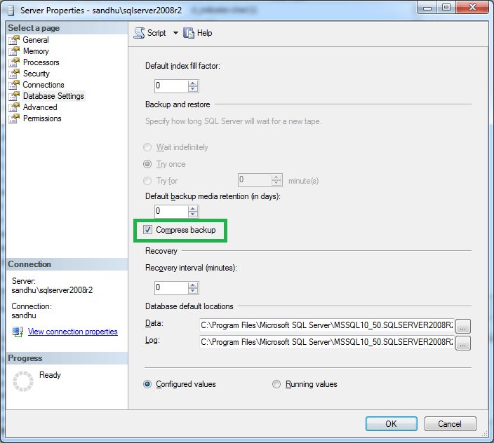The image size is (494, 443).
Task: Increase the default index fill factor
Action: click(193, 83)
